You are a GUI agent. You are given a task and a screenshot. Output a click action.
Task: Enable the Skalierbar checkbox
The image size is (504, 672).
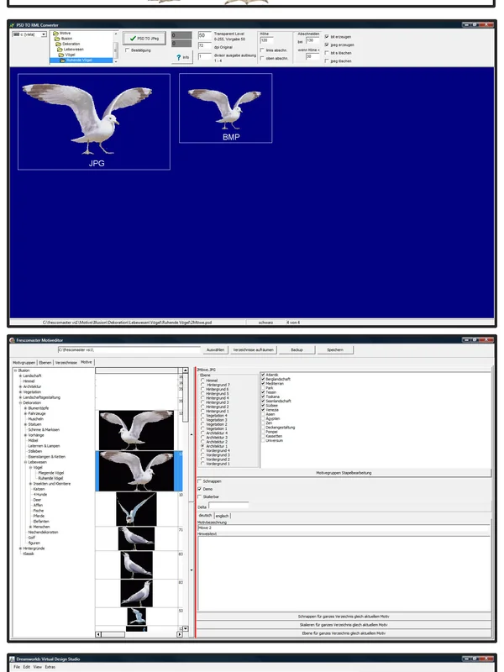coord(200,496)
